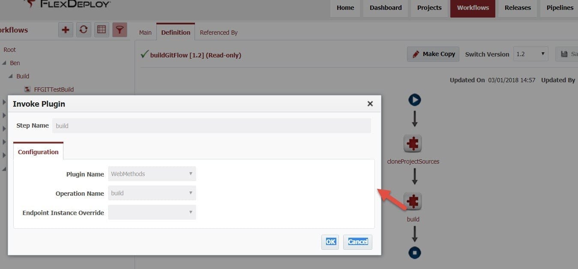The width and height of the screenshot is (578, 269).
Task: Collapse the Build folder expander
Action: click(x=11, y=76)
